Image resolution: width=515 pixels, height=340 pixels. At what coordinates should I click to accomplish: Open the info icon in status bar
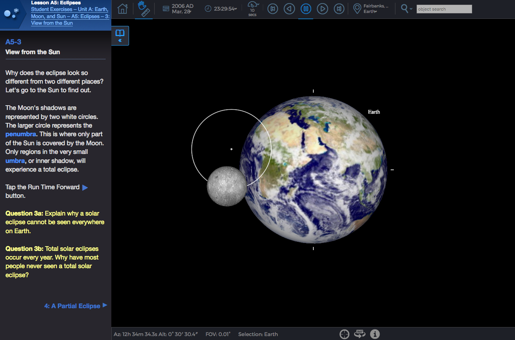pyautogui.click(x=375, y=334)
